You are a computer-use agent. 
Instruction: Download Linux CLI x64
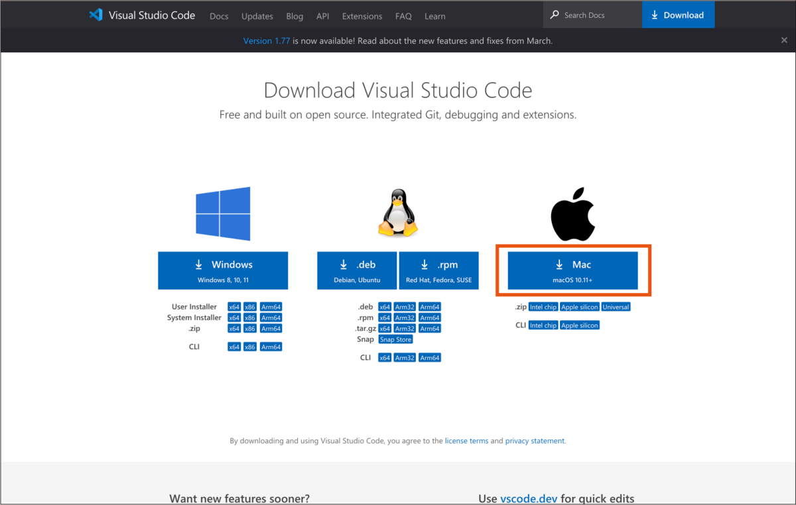385,358
